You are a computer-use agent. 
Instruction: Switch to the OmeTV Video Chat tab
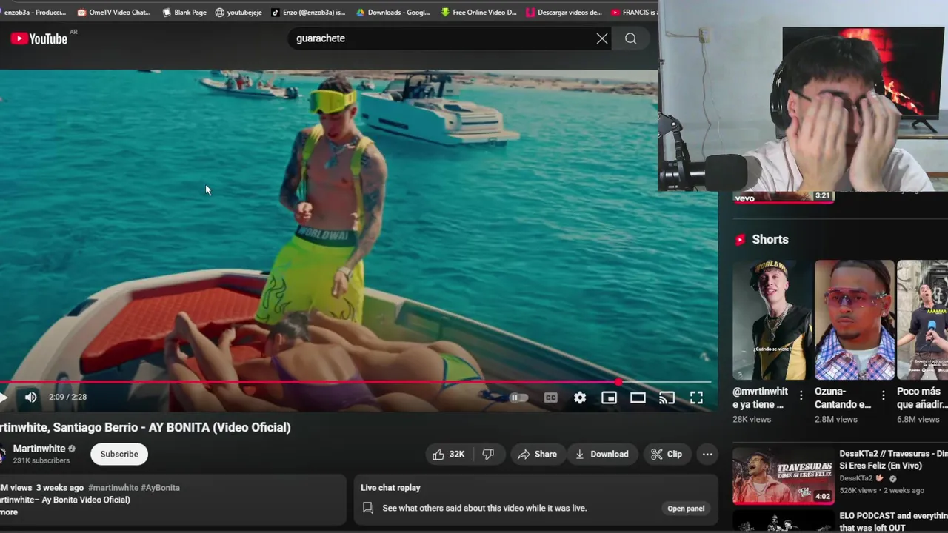pos(113,13)
